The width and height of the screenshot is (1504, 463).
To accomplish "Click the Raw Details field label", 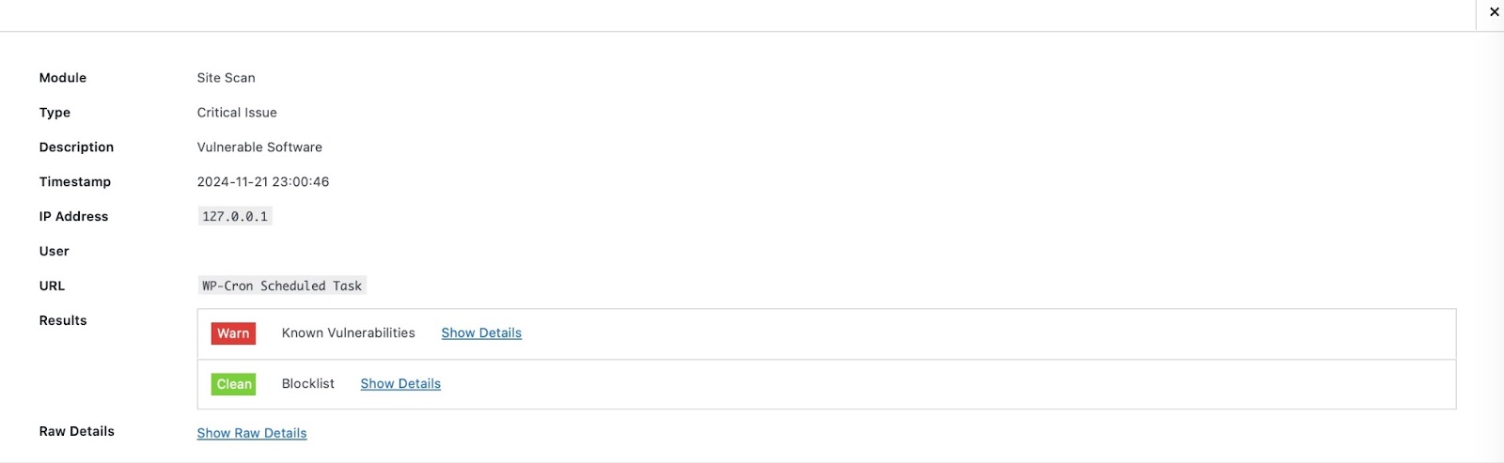I will [x=77, y=432].
